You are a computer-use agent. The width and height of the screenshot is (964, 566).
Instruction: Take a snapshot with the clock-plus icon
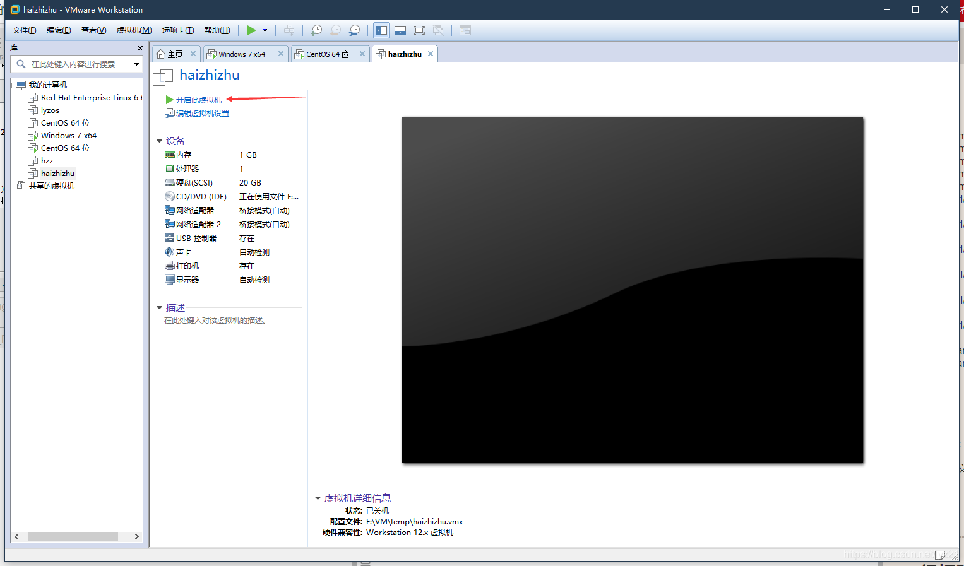317,30
